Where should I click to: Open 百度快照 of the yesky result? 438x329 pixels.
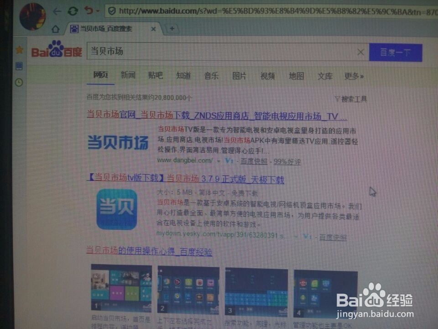333,237
